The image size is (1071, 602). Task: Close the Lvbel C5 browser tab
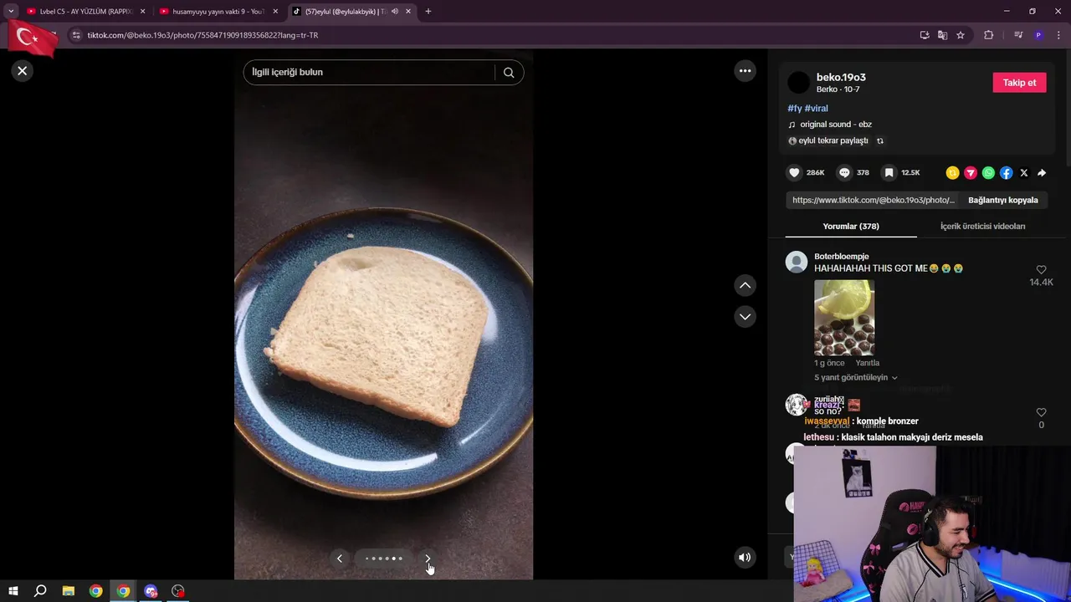(142, 12)
